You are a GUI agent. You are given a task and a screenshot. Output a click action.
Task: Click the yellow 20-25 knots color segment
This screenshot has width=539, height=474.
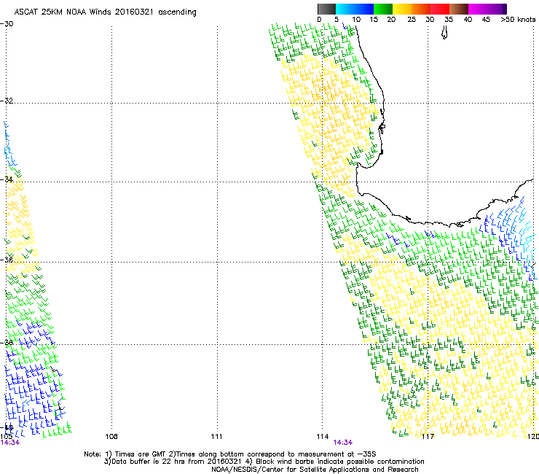402,9
